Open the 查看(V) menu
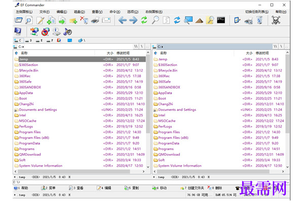Image resolution: width=296 pixels, height=204 pixels. click(97, 12)
